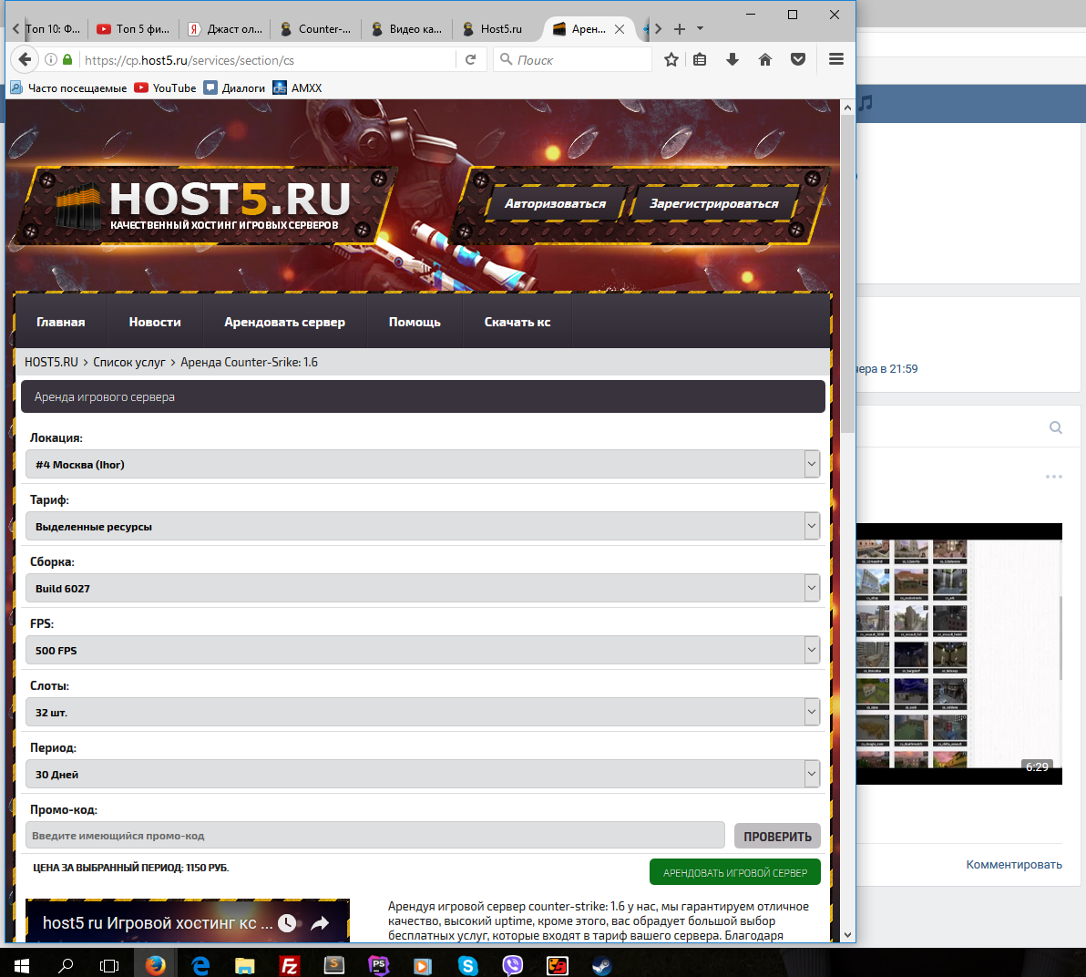Open 'Часто посещаемые' bookmarks folder
Viewport: 1086px width, 977px height.
click(x=68, y=88)
